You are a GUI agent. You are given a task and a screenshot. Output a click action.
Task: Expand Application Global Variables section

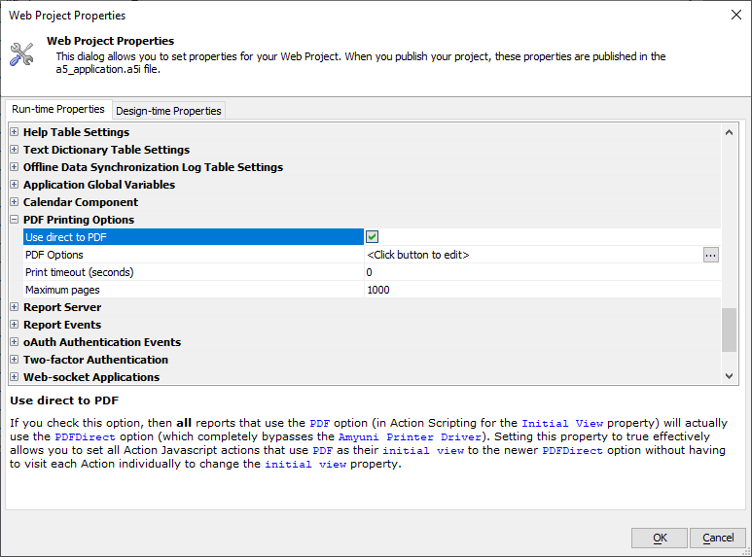15,185
